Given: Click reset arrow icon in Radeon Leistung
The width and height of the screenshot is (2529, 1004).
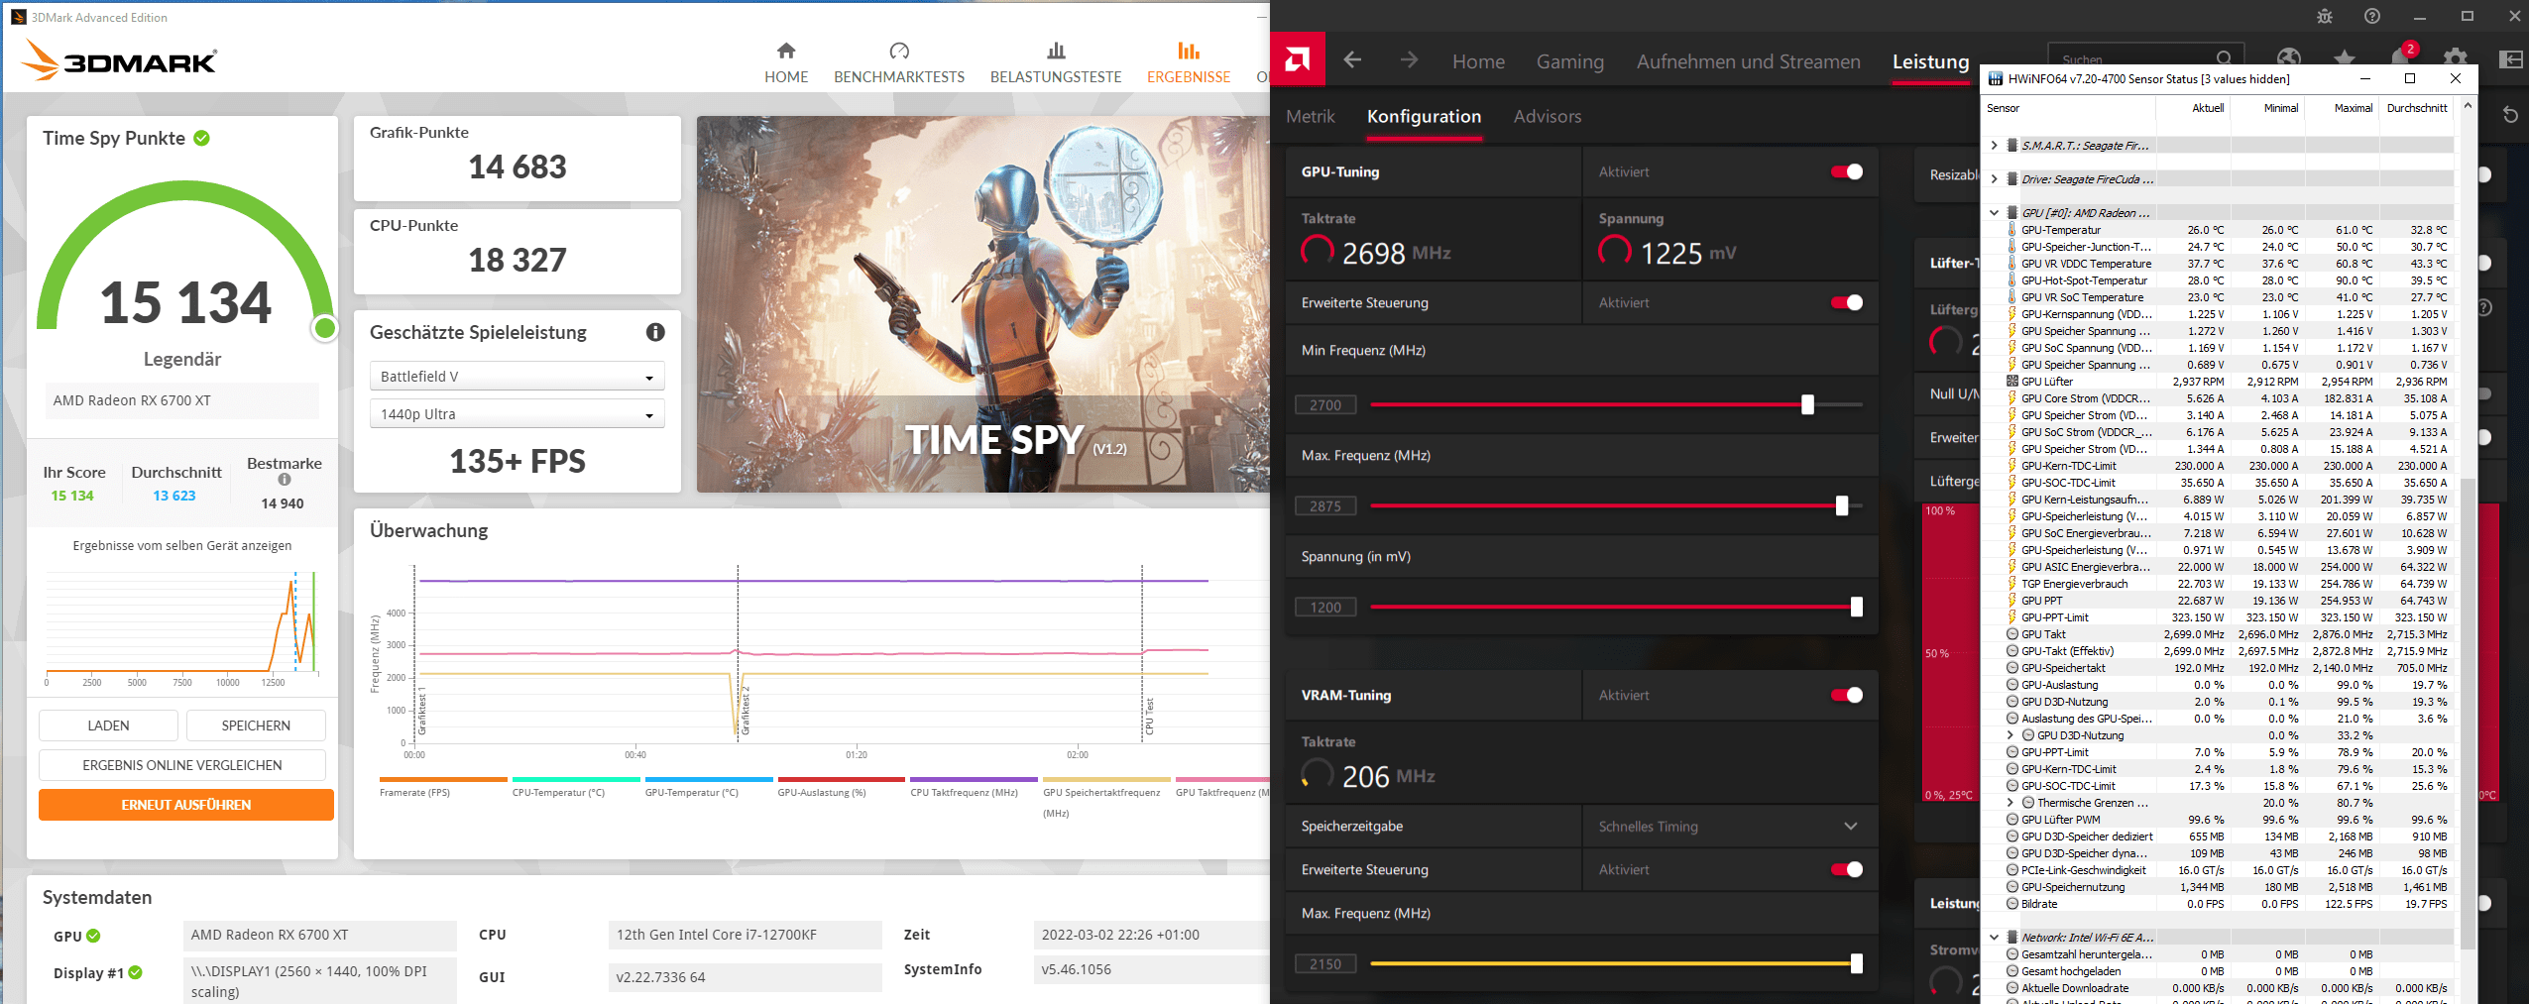Looking at the screenshot, I should point(2511,115).
